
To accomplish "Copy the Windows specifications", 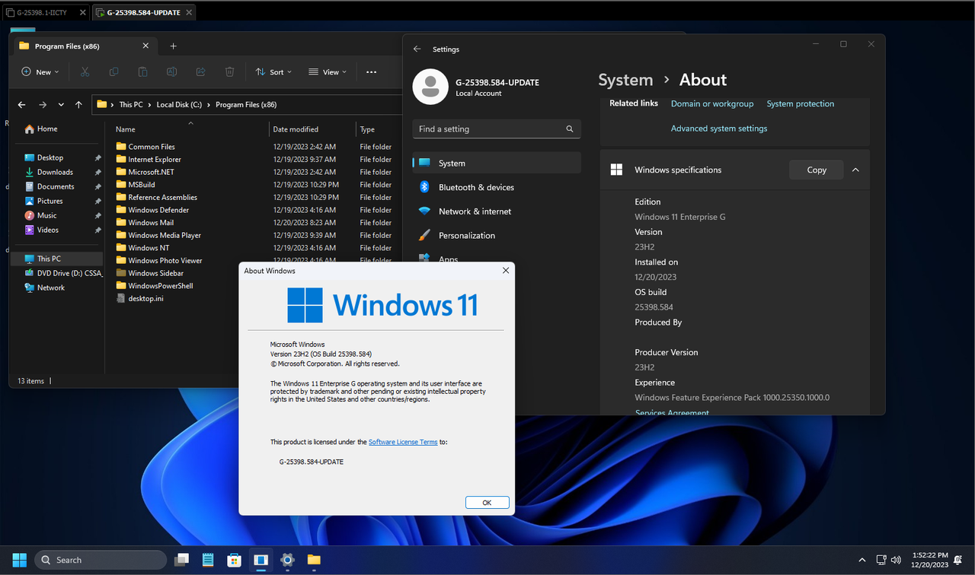I will point(817,170).
